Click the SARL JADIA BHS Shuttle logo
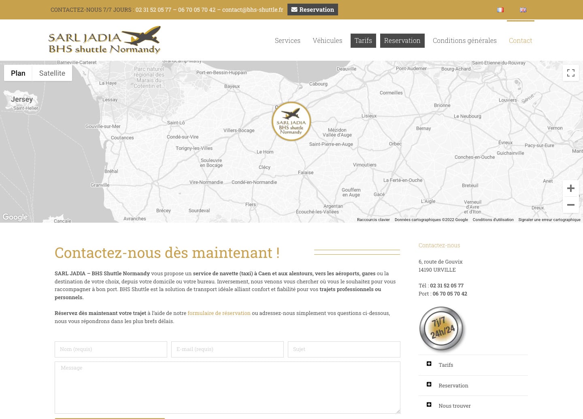 tap(105, 40)
